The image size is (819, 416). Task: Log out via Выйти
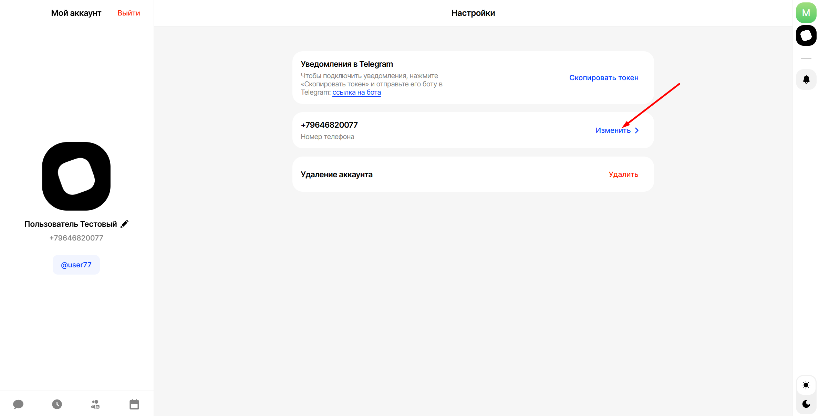[x=128, y=13]
